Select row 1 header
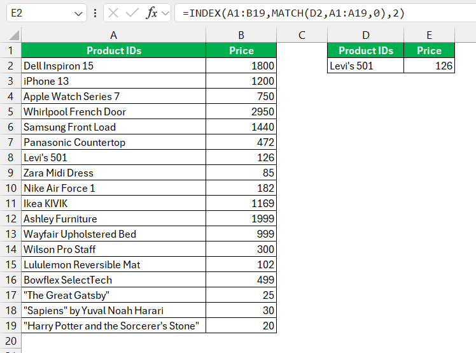Image resolution: width=476 pixels, height=353 pixels. 11,50
